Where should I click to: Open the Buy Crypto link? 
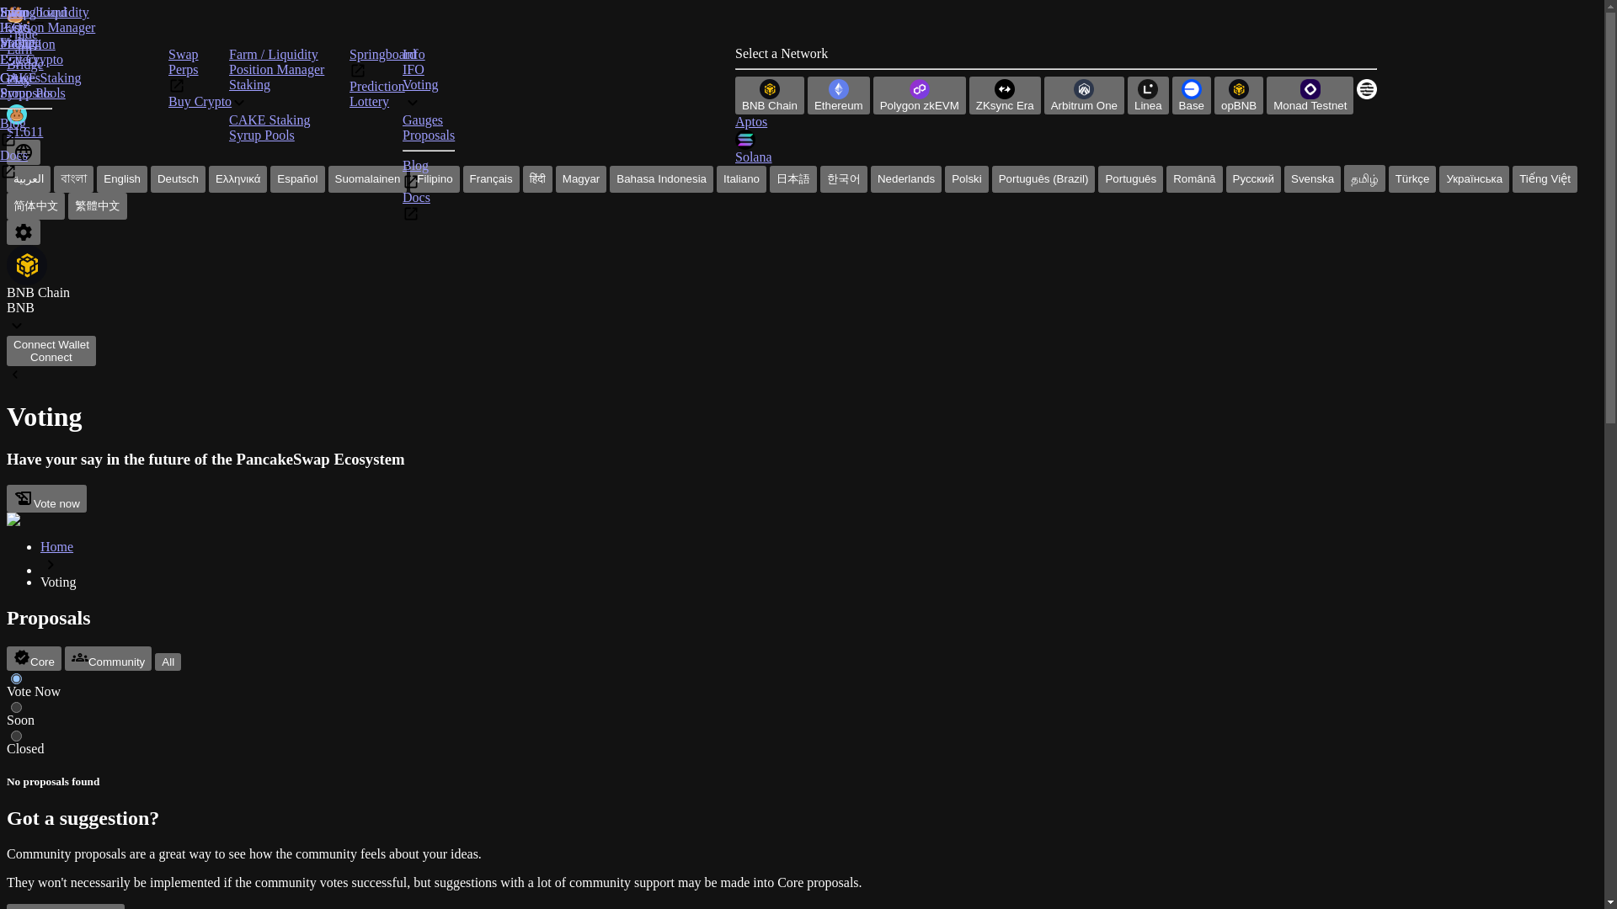coord(200,102)
